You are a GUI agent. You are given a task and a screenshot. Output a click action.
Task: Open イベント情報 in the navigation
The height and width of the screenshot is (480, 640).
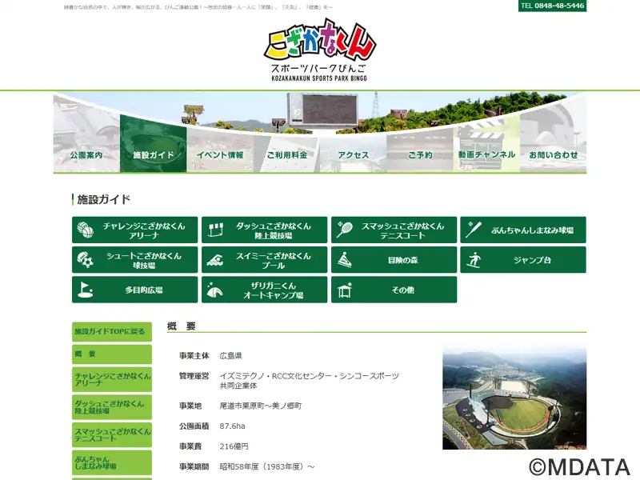coord(220,154)
